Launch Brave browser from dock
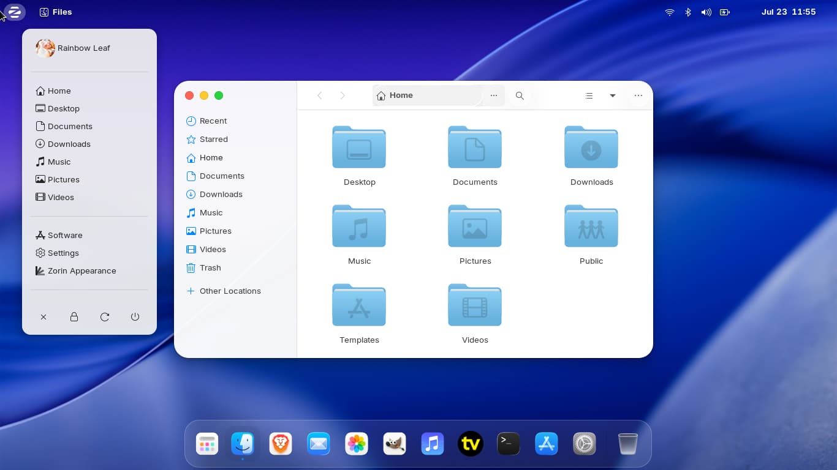Image resolution: width=837 pixels, height=470 pixels. pyautogui.click(x=281, y=444)
